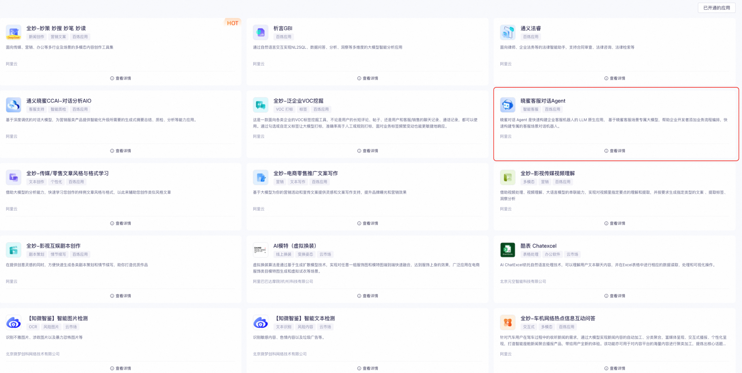Click the 全妙-电商零售推广文案写作 icon

pyautogui.click(x=260, y=177)
